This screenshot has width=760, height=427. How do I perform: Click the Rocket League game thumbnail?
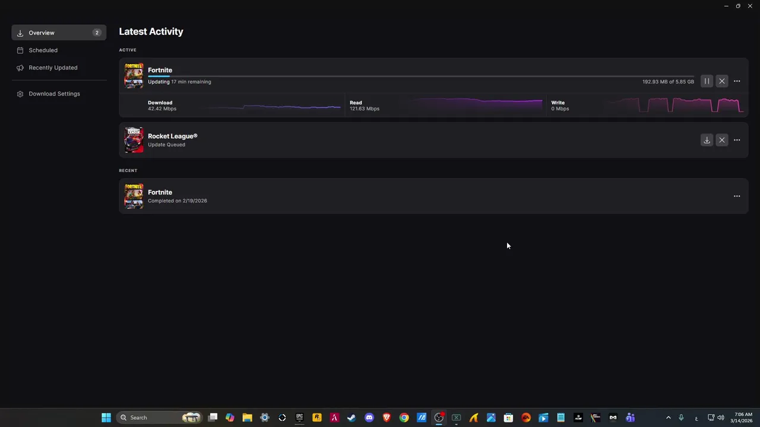coord(134,140)
